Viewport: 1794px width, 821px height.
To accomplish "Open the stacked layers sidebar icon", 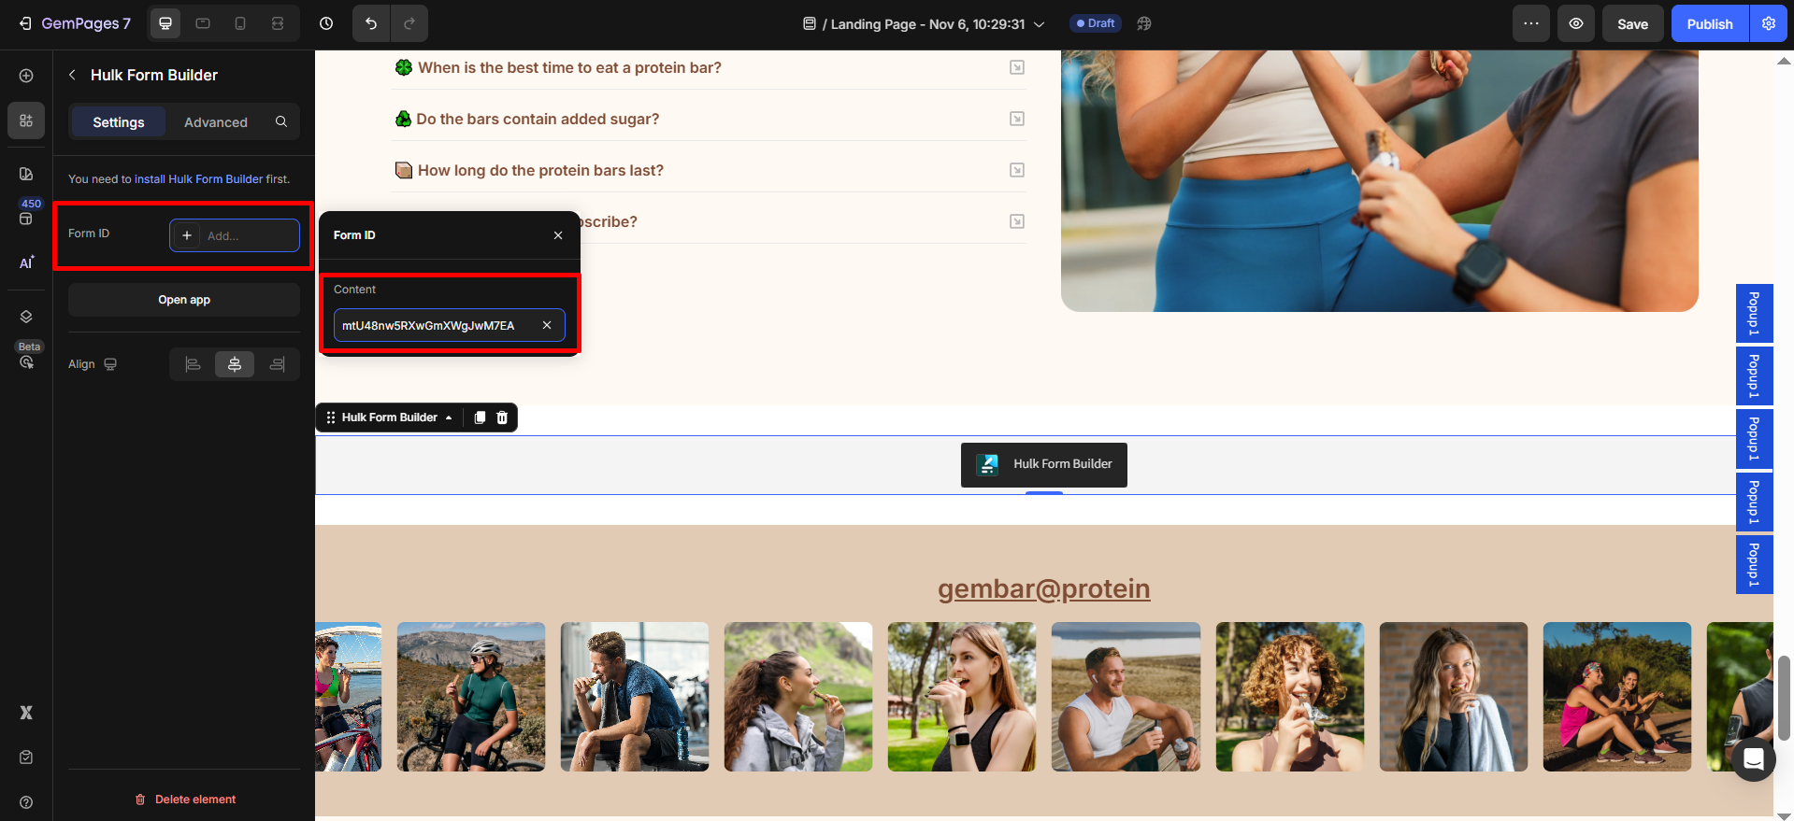I will click(26, 317).
